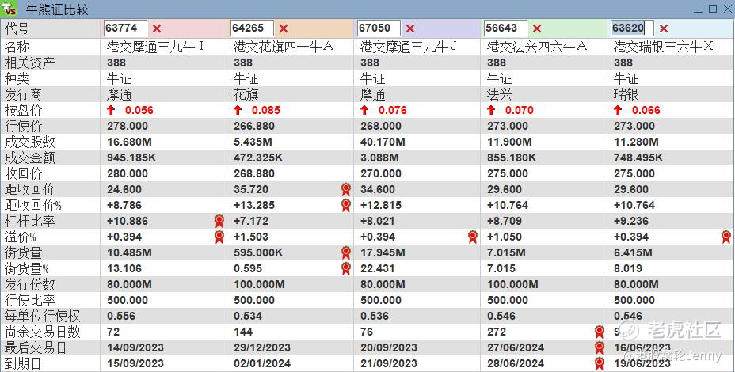Screen dimensions: 735x372
Task: Minimize the 牛熊证比较 window
Action: tap(699, 9)
